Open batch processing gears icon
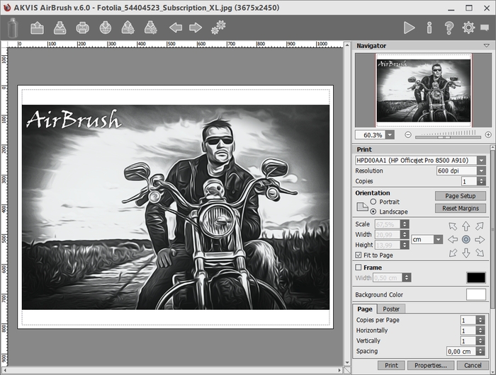The width and height of the screenshot is (496, 375). tap(218, 27)
